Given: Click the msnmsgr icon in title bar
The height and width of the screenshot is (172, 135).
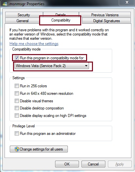Looking at the screenshot, I should click(5, 4).
